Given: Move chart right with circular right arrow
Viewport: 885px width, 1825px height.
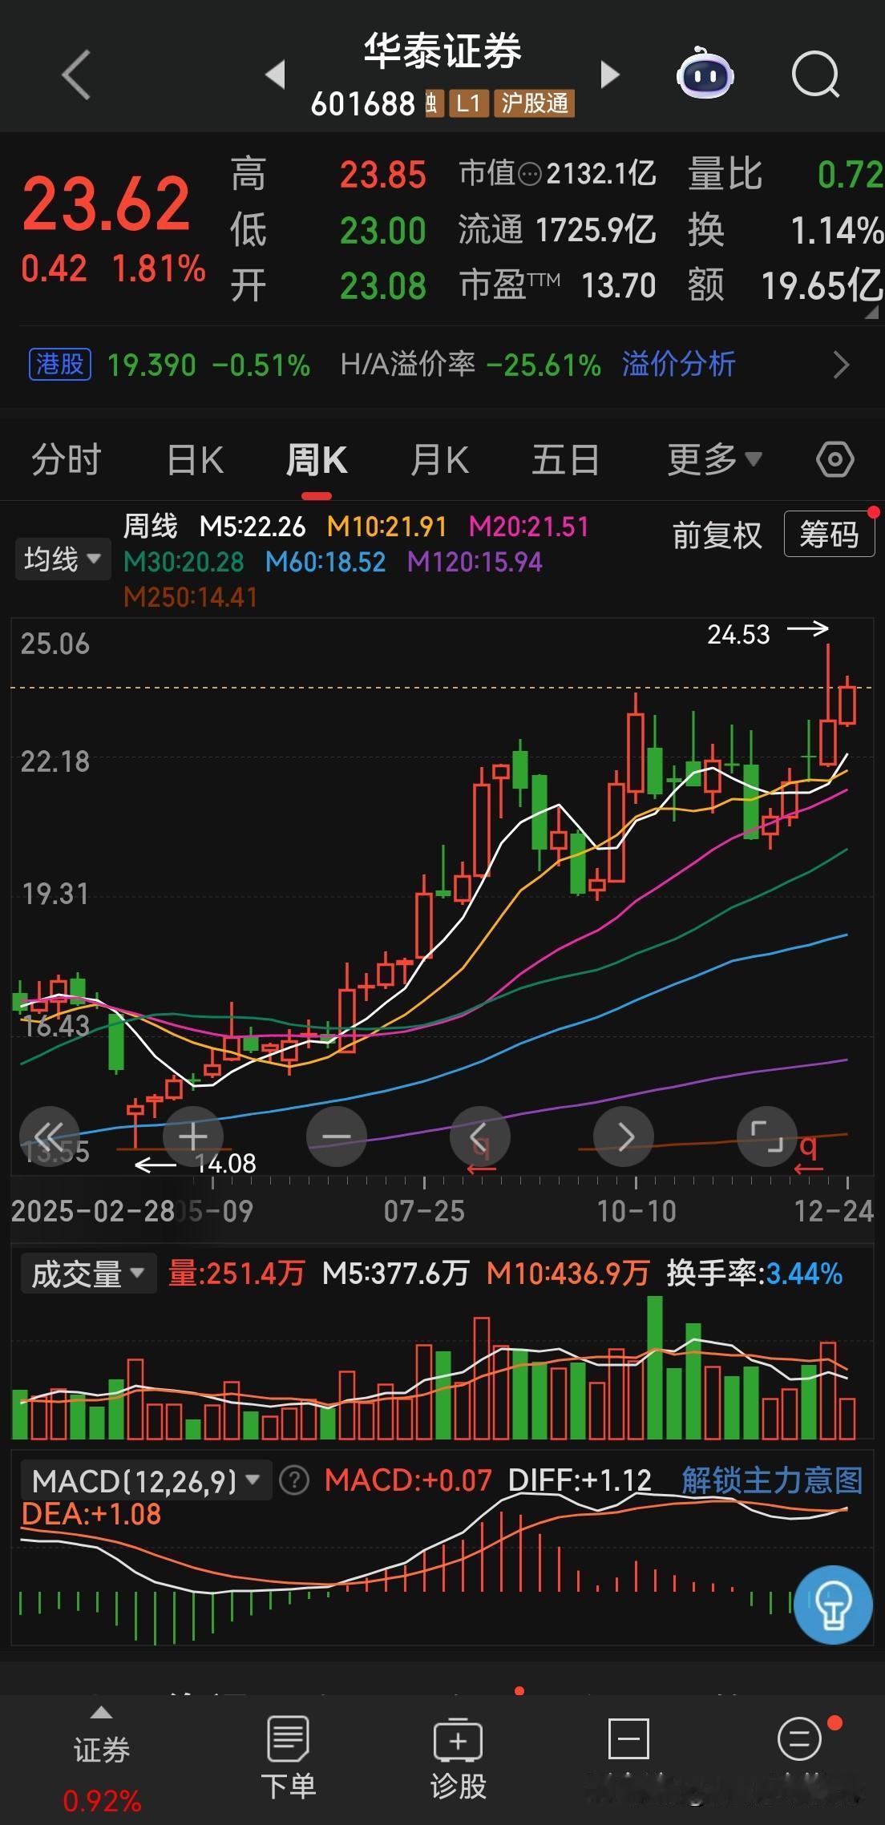Looking at the screenshot, I should click(x=623, y=1136).
